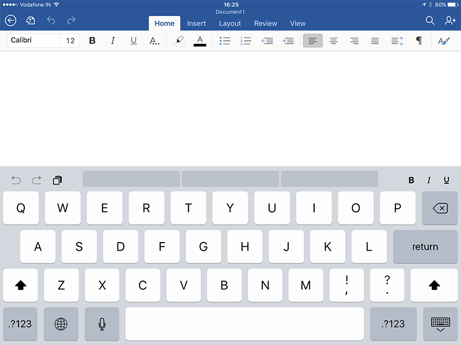The height and width of the screenshot is (345, 461).
Task: Apply numbered list
Action: click(245, 40)
